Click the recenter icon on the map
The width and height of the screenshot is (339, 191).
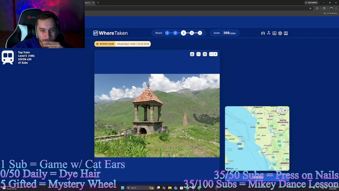click(285, 111)
